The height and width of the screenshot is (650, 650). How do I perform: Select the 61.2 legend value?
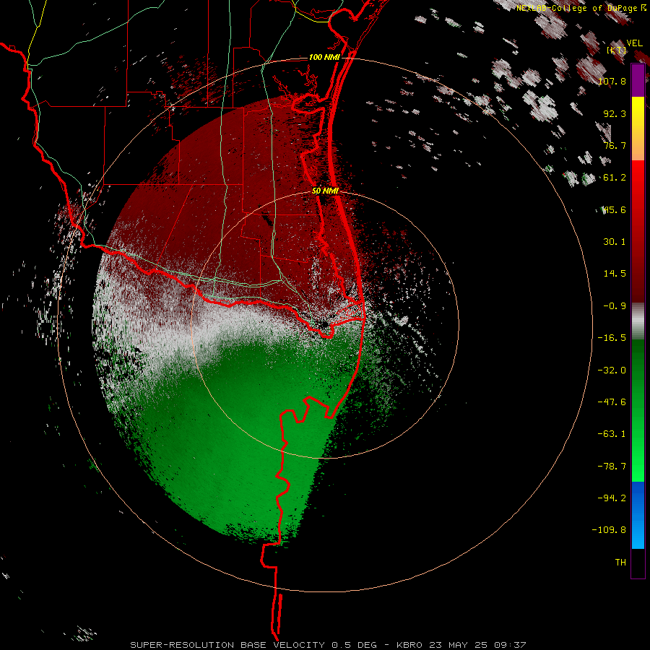point(615,178)
